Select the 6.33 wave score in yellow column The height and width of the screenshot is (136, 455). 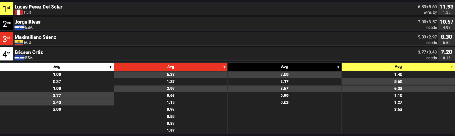(x=398, y=89)
